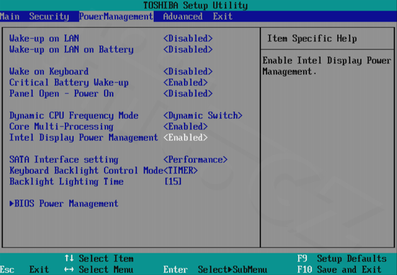This screenshot has width=397, height=275.
Task: Open the Exit tab
Action: (222, 17)
